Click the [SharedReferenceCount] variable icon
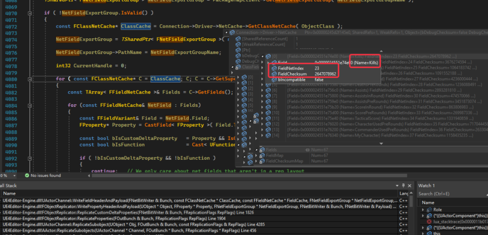 tap(239, 38)
